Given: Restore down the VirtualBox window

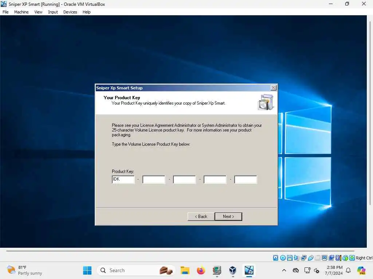Looking at the screenshot, I should 347,4.
